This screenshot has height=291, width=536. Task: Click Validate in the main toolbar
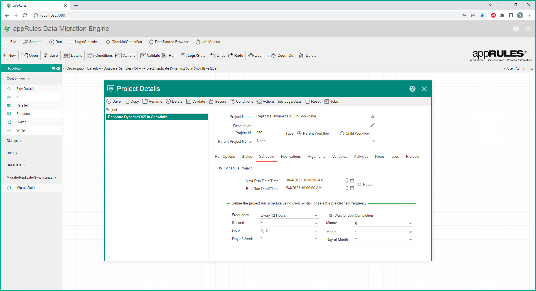(150, 56)
